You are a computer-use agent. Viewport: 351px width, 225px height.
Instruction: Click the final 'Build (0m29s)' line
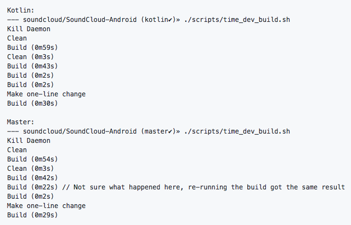click(x=32, y=215)
